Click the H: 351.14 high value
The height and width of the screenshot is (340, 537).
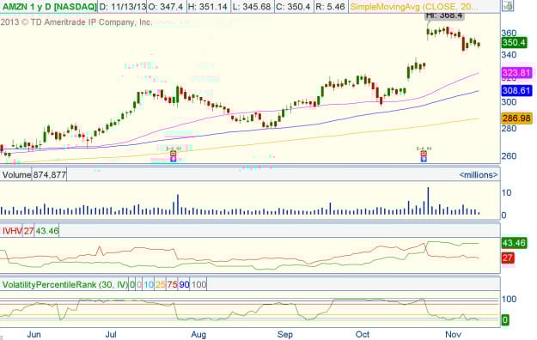(208, 7)
